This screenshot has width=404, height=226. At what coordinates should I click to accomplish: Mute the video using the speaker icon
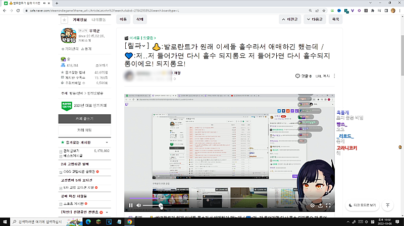click(139, 205)
